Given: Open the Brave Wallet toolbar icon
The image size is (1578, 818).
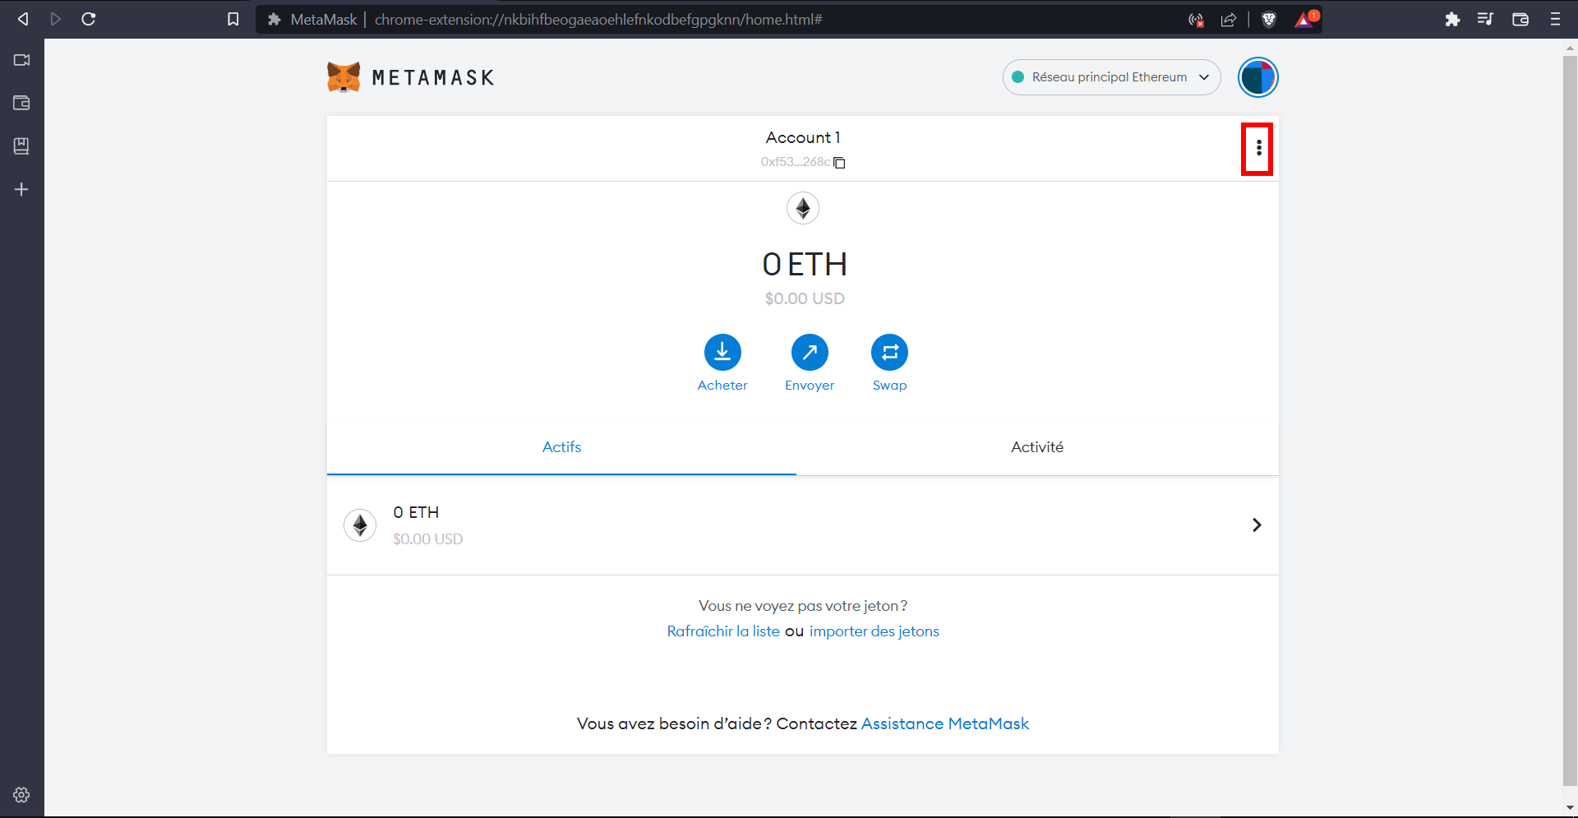Looking at the screenshot, I should click(x=1520, y=19).
